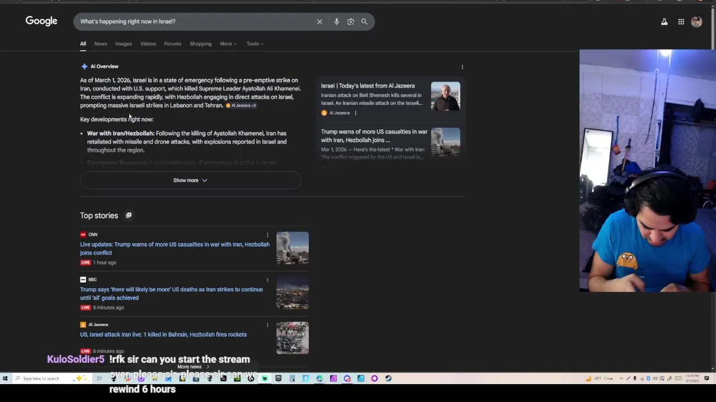Screen dimensions: 716x402
Task: Open AI Overview three-dot options menu
Action: (x=462, y=67)
